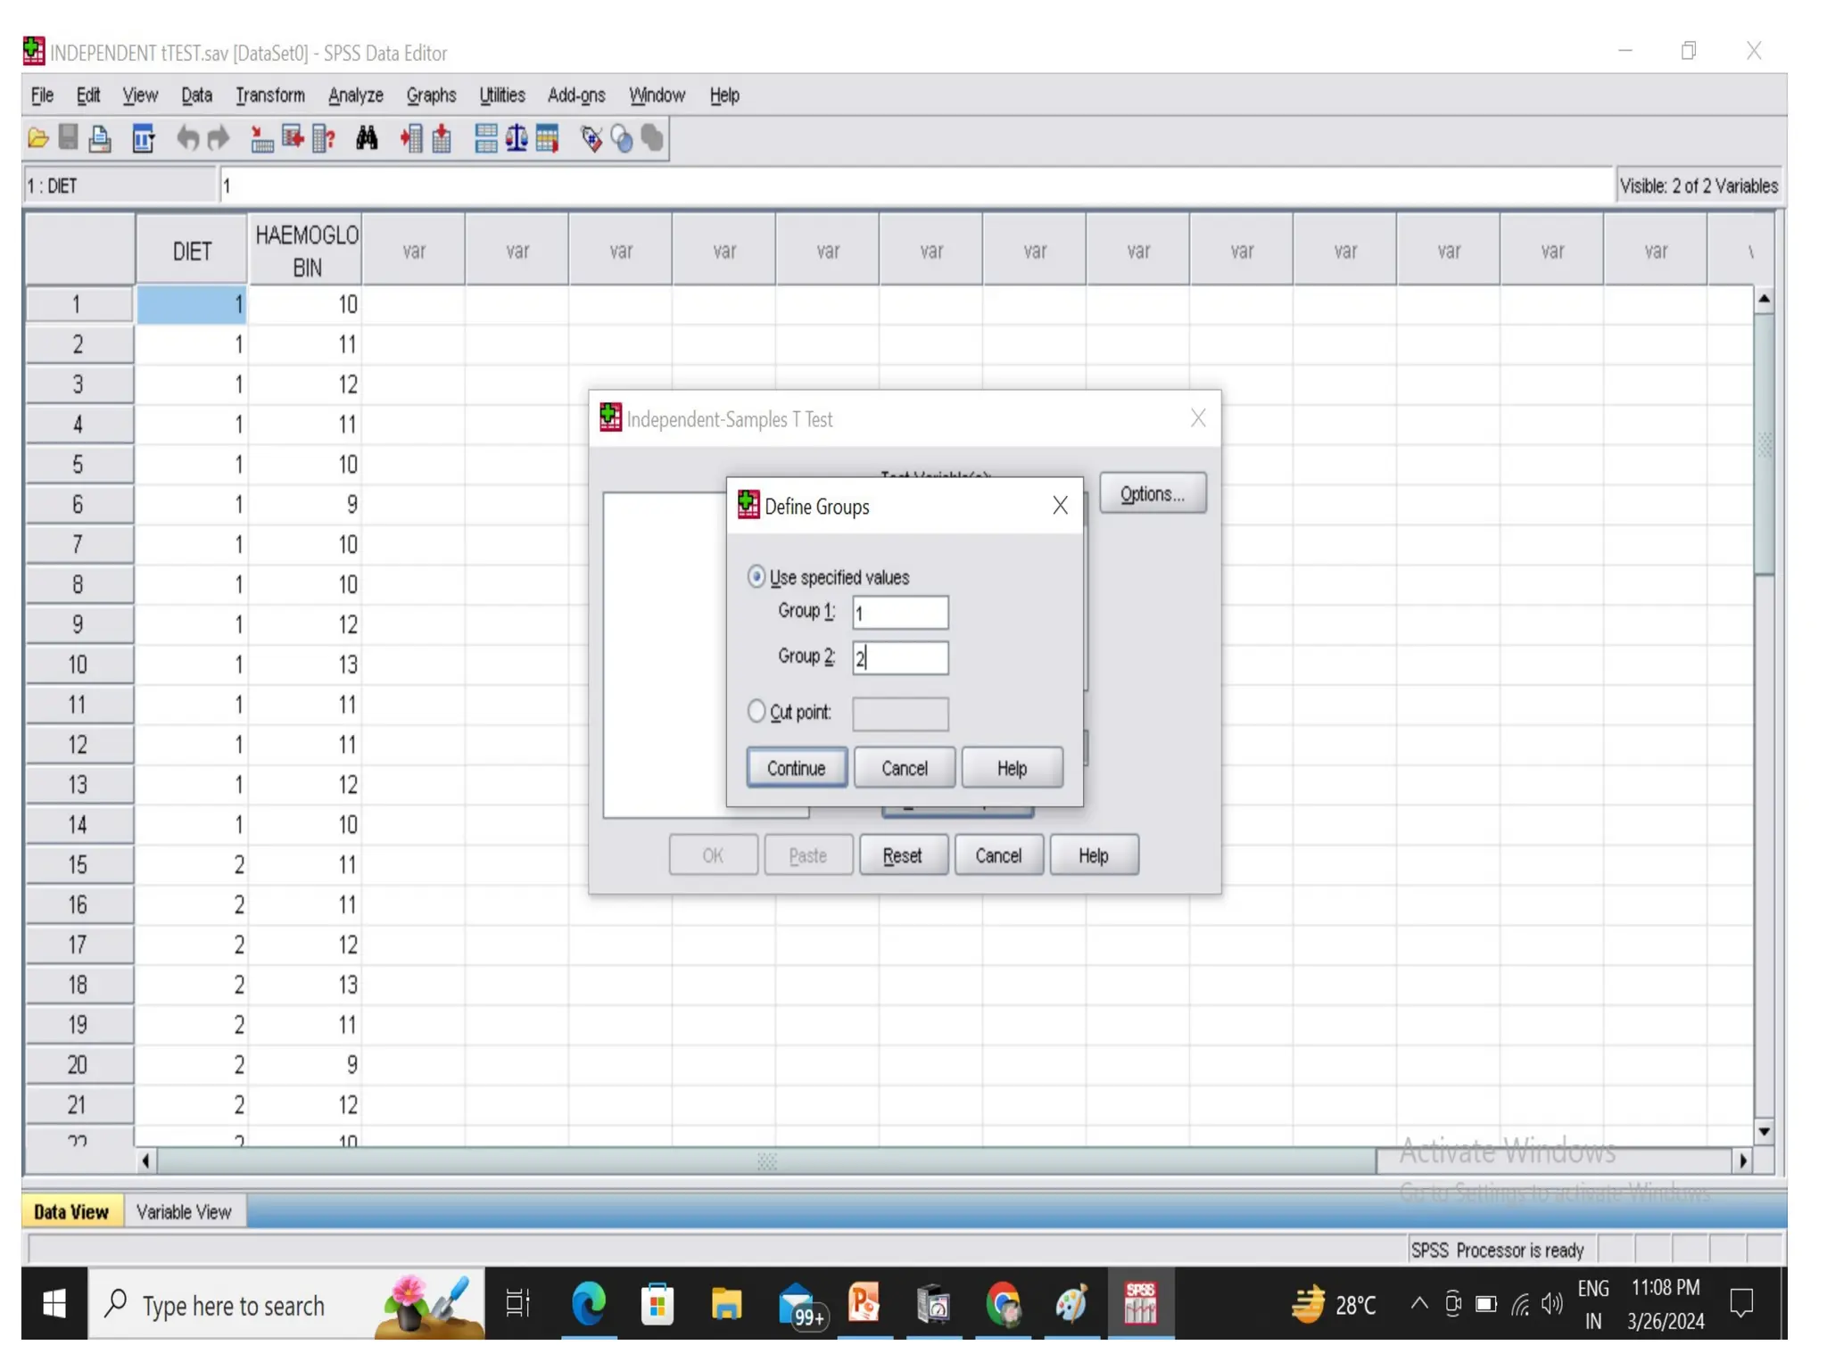Select the Cut point radio button
This screenshot has height=1370, width=1827.
click(x=756, y=712)
